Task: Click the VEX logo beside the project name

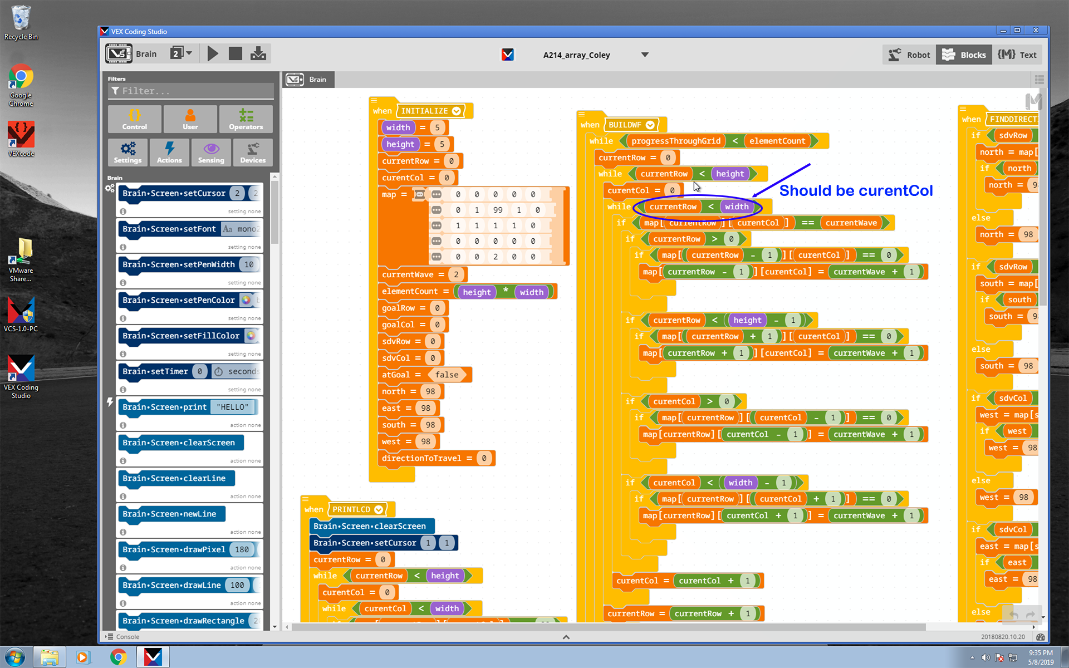Action: [x=508, y=55]
